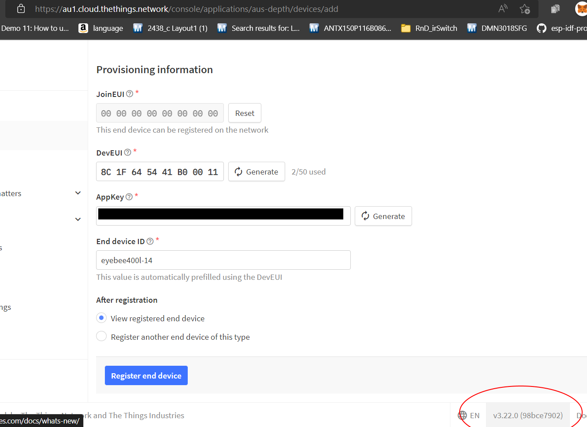This screenshot has width=587, height=427.
Task: Select Register another end device of this type
Action: 101,336
